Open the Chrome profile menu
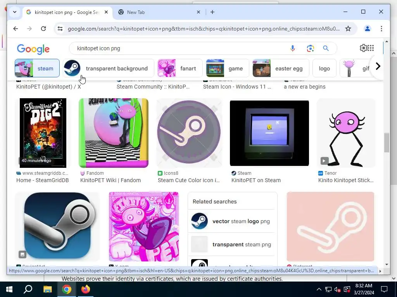Viewport: 397px width, 297px height. (368, 29)
